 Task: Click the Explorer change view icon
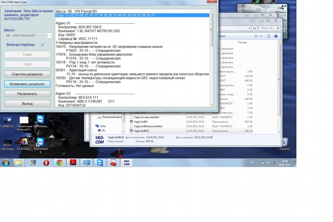point(256,36)
